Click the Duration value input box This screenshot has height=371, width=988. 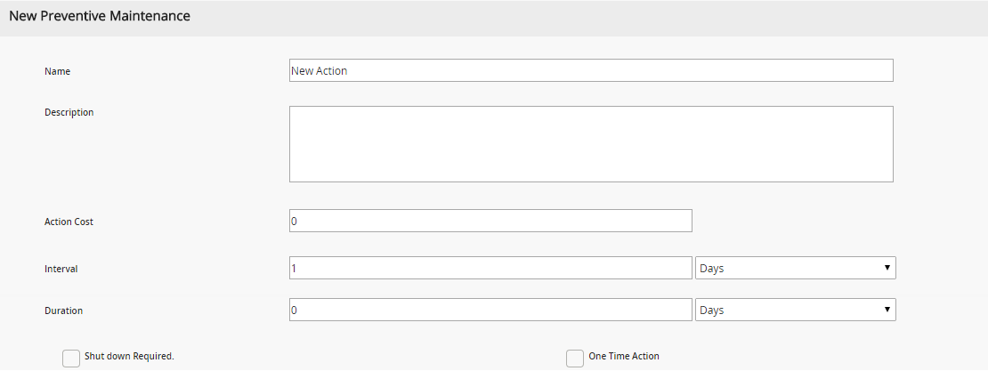(490, 310)
